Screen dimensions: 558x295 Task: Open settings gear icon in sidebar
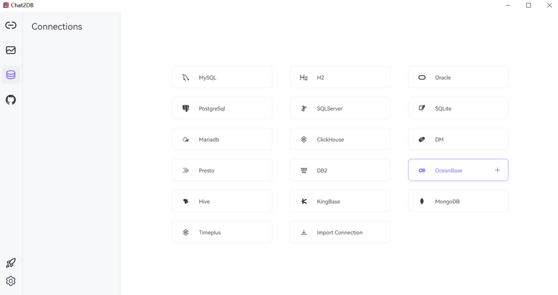coord(11,281)
